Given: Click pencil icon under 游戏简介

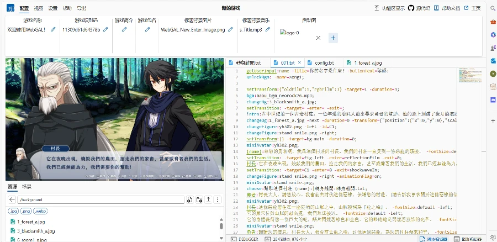Looking at the screenshot, I should point(124,29).
